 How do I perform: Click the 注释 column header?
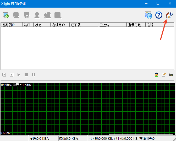tap(160, 25)
